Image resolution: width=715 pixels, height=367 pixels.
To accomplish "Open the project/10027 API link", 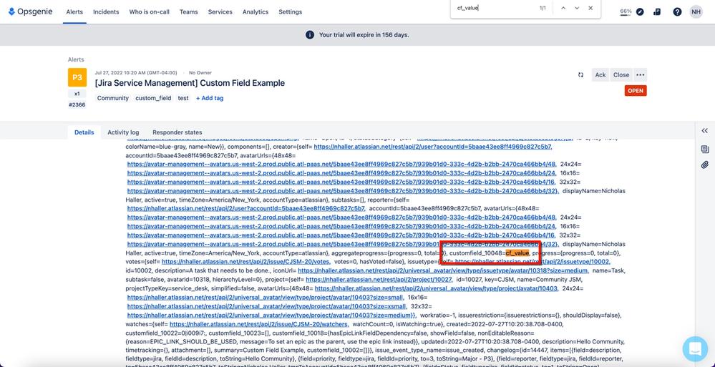I will (x=379, y=280).
